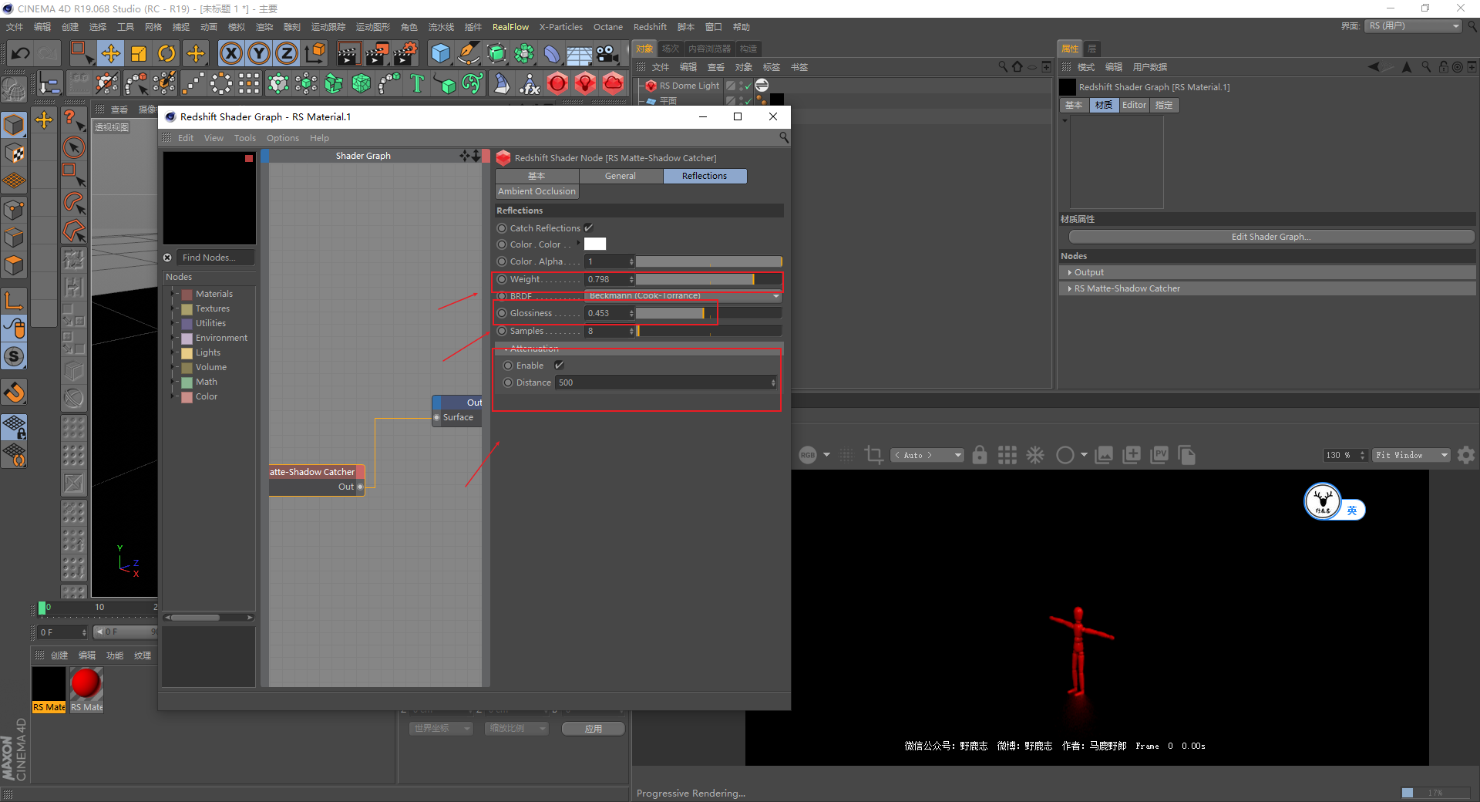
Task: Toggle the animation dot beside Distance
Action: 508,382
